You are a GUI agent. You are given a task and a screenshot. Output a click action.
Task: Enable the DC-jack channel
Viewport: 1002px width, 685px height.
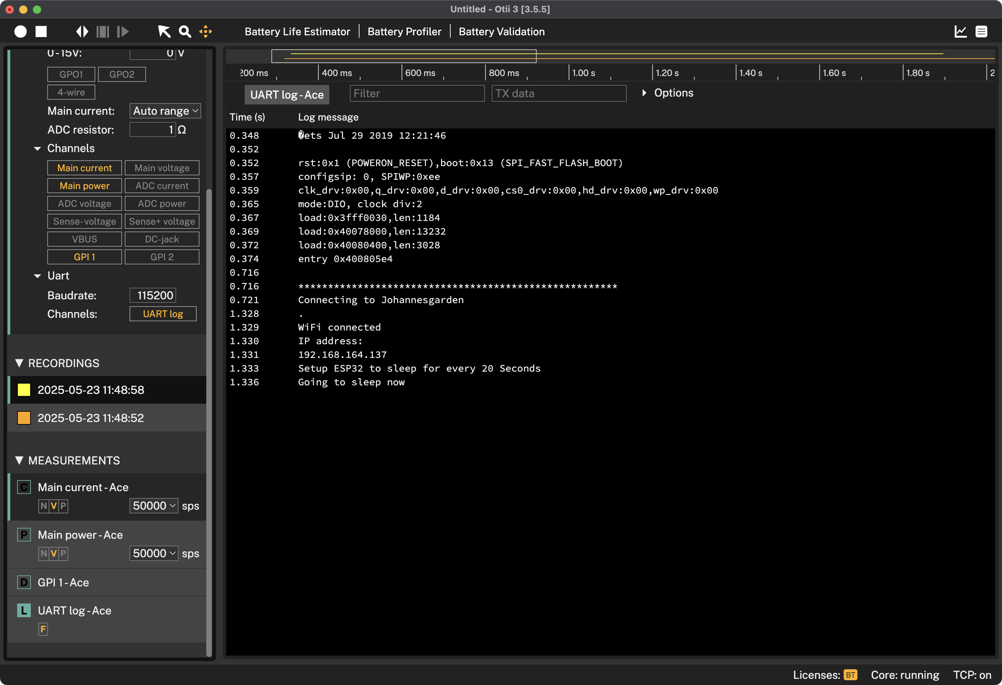click(162, 239)
